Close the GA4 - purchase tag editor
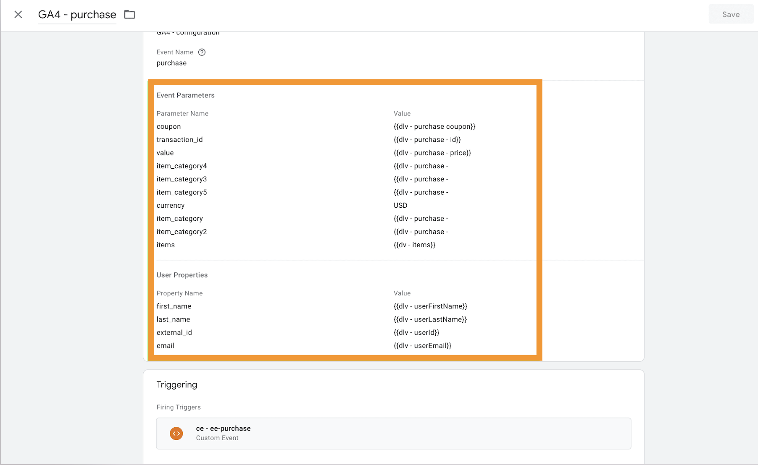Image resolution: width=758 pixels, height=465 pixels. tap(18, 14)
